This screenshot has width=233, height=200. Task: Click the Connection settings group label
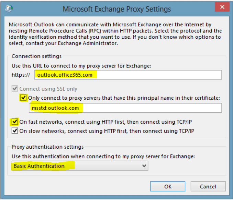click(x=36, y=56)
